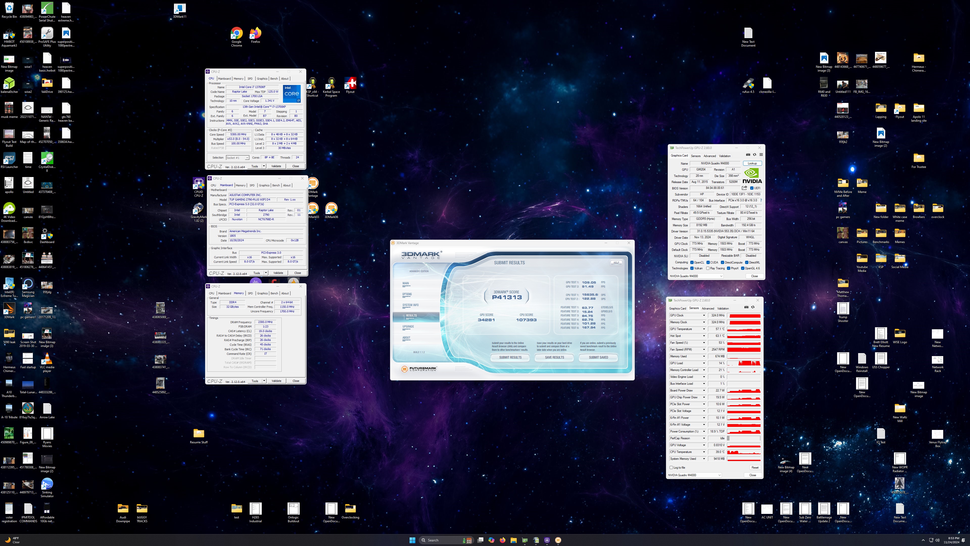Switch to Validation tab in GPU-Z Sensors window

pos(723,308)
